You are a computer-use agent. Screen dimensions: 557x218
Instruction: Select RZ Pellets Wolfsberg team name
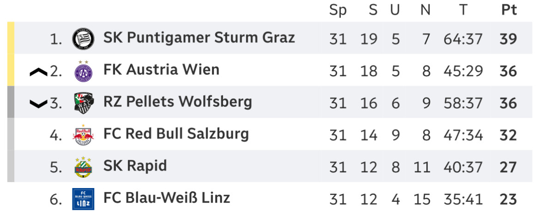(x=178, y=102)
